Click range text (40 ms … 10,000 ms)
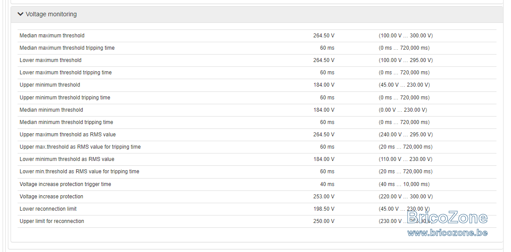Screen dimensions: 511x252 (404, 184)
